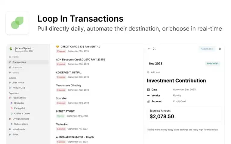Image resolution: width=231 pixels, height=144 pixels.
Task: Select the Groceries category in sidebar
Action: (19, 103)
